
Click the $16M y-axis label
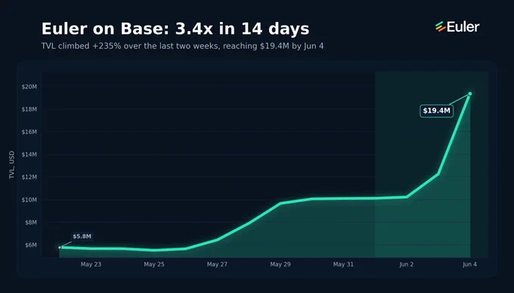(29, 132)
